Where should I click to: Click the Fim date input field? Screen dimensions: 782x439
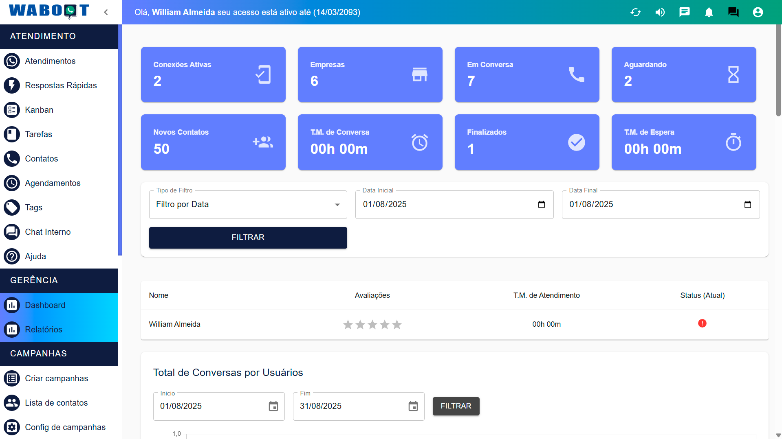click(x=350, y=406)
